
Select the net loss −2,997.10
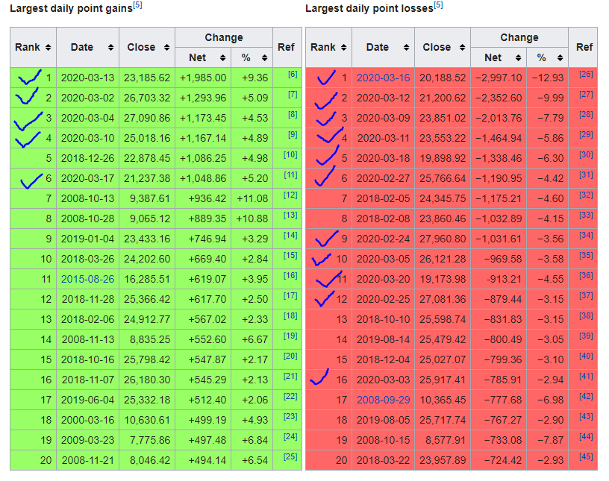click(499, 78)
